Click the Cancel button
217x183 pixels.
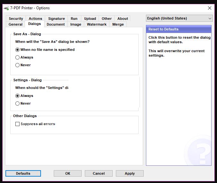[x=99, y=173]
